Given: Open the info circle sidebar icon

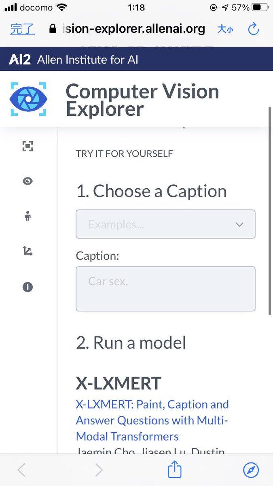Looking at the screenshot, I should (x=28, y=287).
